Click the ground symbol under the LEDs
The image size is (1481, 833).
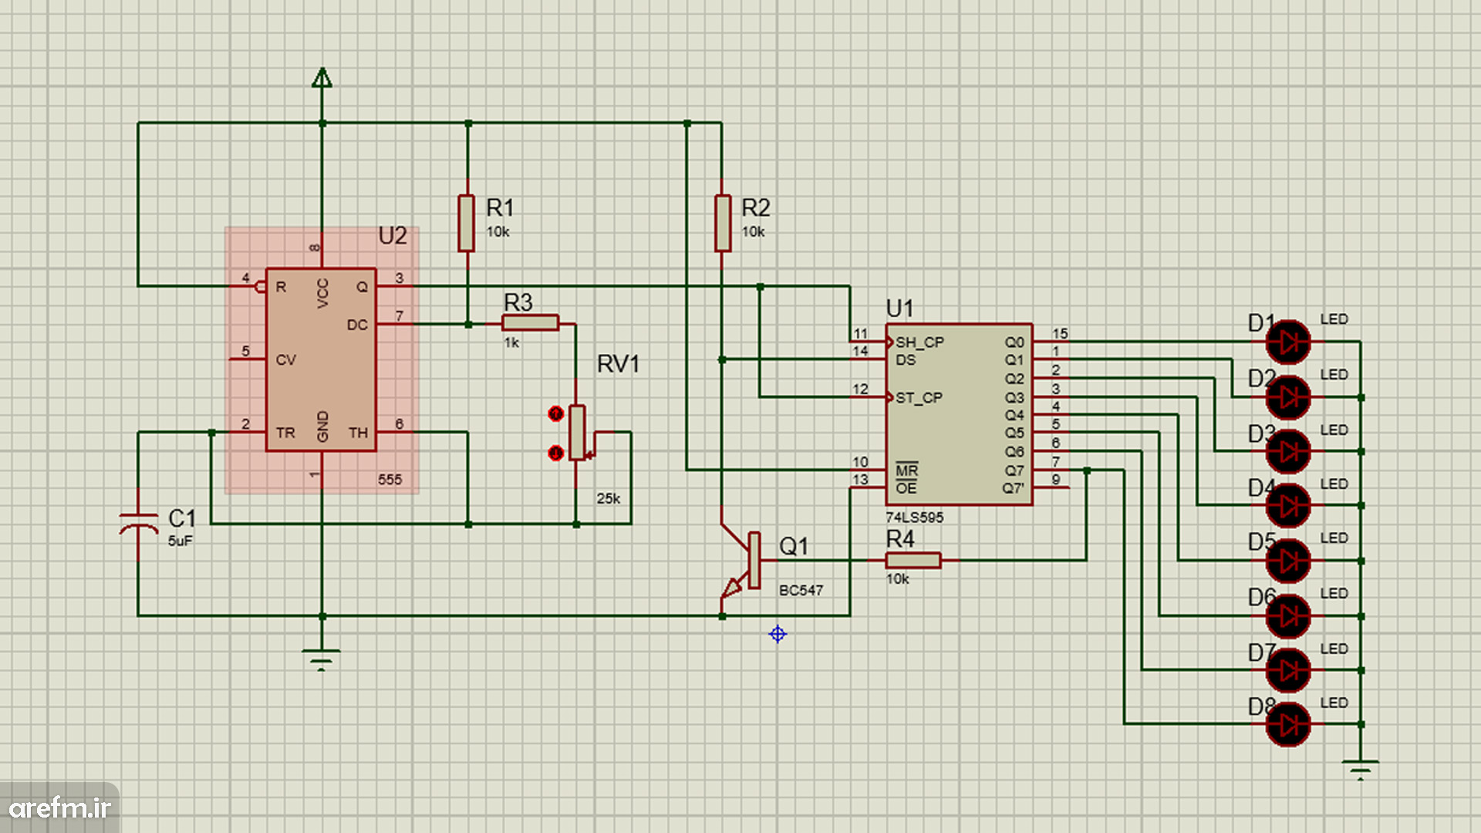[x=1360, y=769]
